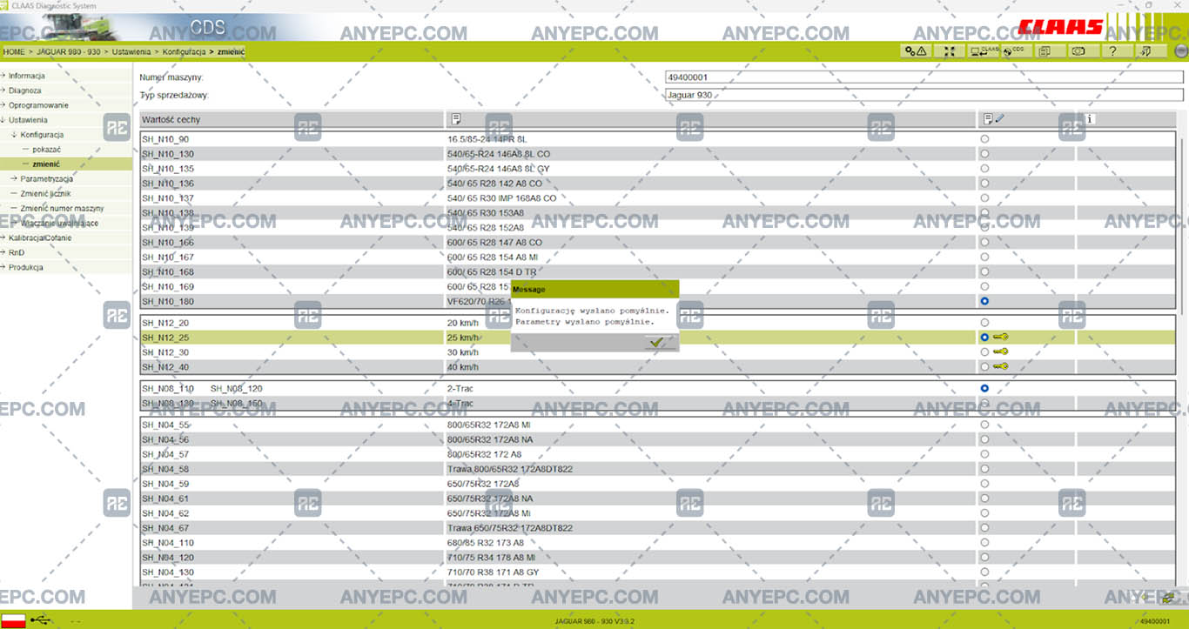Open the settings and warnings toolbar icon
The image size is (1189, 629).
click(916, 51)
